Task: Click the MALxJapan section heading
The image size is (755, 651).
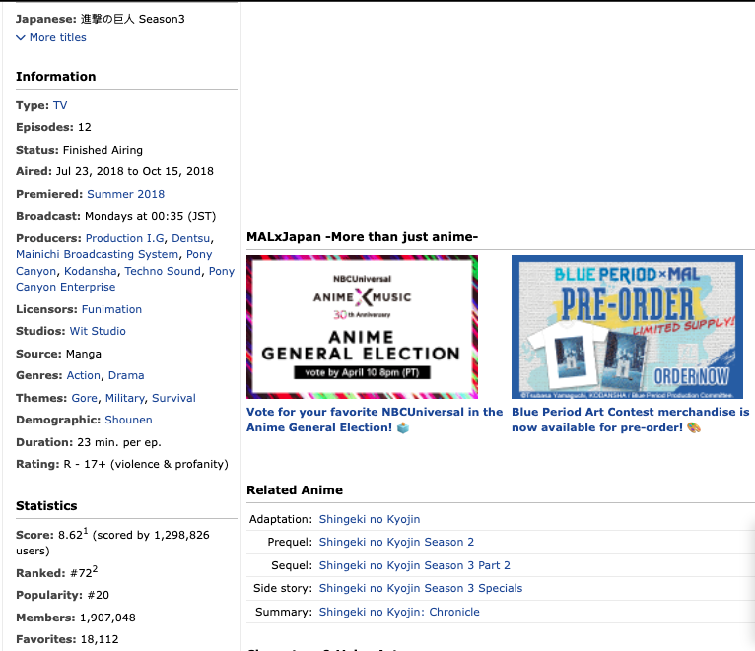Action: 362,236
